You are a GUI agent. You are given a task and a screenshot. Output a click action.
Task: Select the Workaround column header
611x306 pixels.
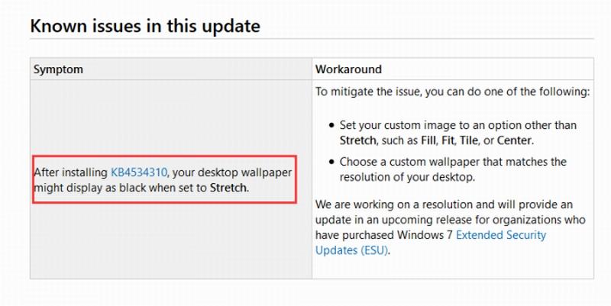(x=348, y=69)
